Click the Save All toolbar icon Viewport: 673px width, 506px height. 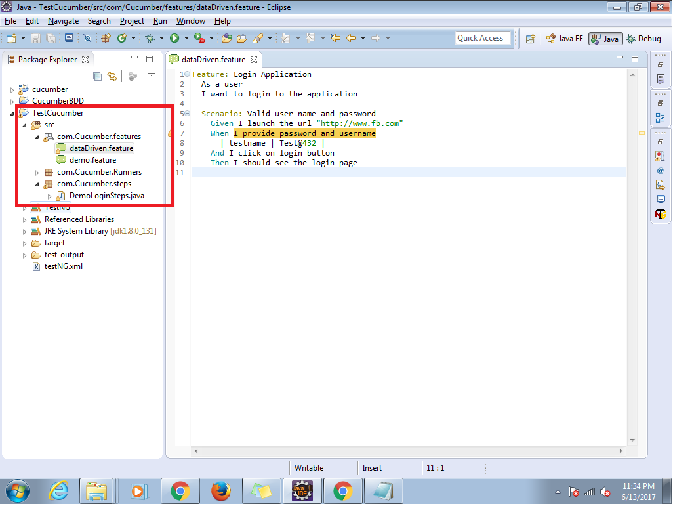pyautogui.click(x=50, y=38)
